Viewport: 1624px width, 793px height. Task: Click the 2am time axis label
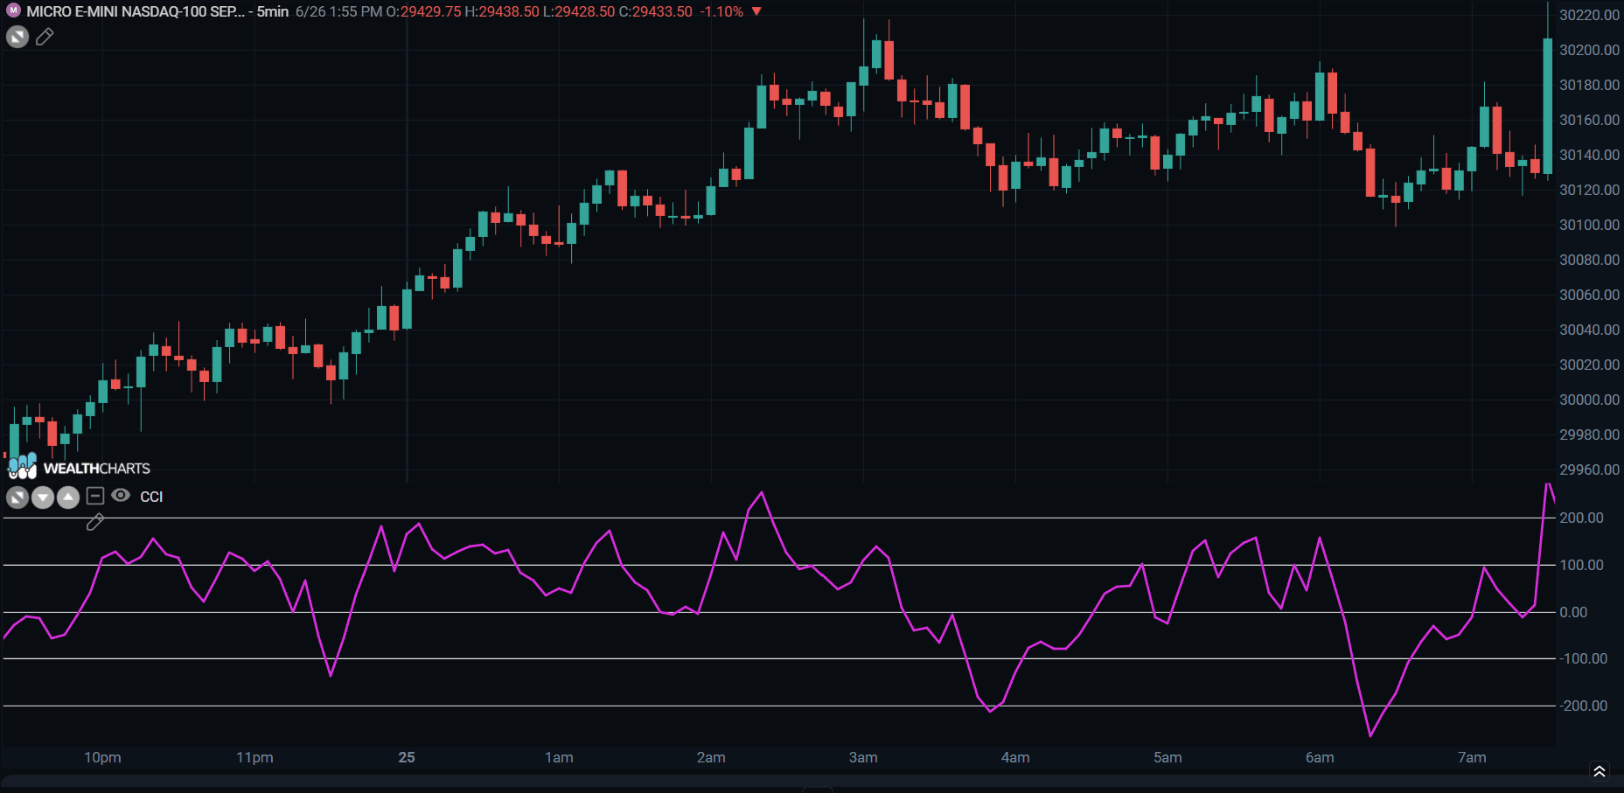(711, 757)
